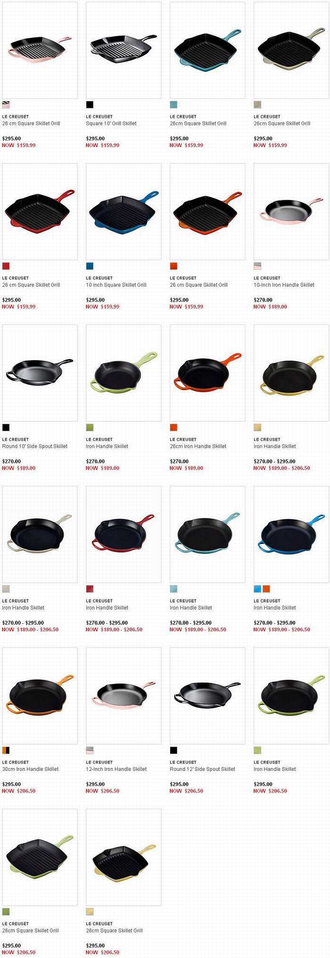View the black round 12' side spout skillet image

[x=207, y=696]
